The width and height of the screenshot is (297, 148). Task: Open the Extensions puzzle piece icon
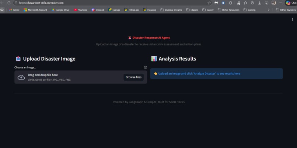(230, 3)
